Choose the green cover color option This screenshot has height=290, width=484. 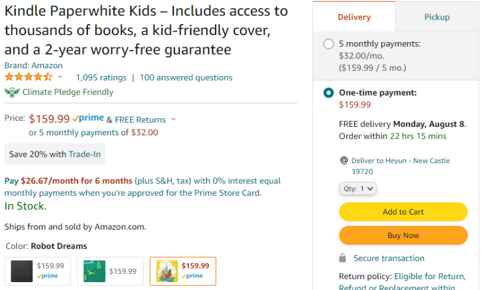coord(94,270)
